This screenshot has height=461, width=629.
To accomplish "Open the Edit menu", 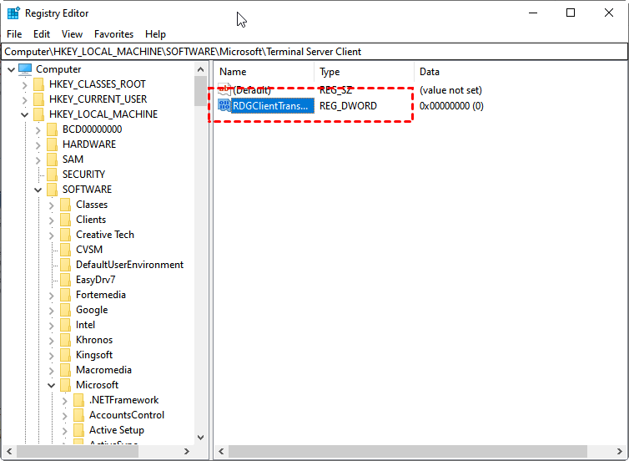I will tap(42, 34).
